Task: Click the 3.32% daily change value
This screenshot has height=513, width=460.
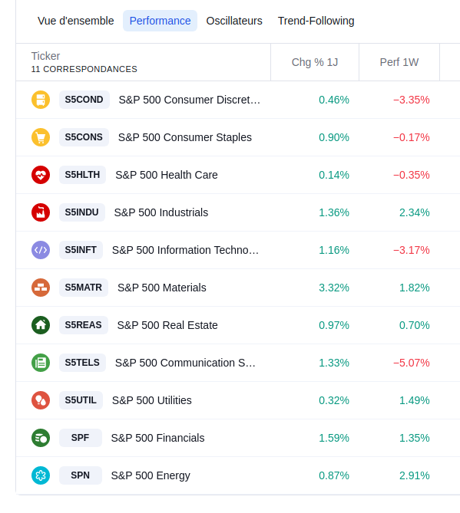Action: point(334,288)
